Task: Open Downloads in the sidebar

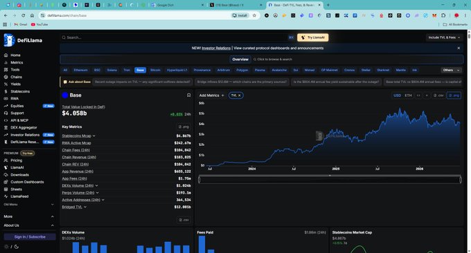Action: click(x=17, y=175)
